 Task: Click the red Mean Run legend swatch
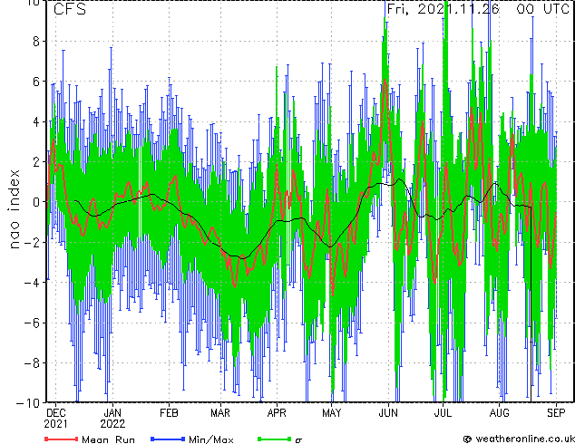click(x=62, y=439)
